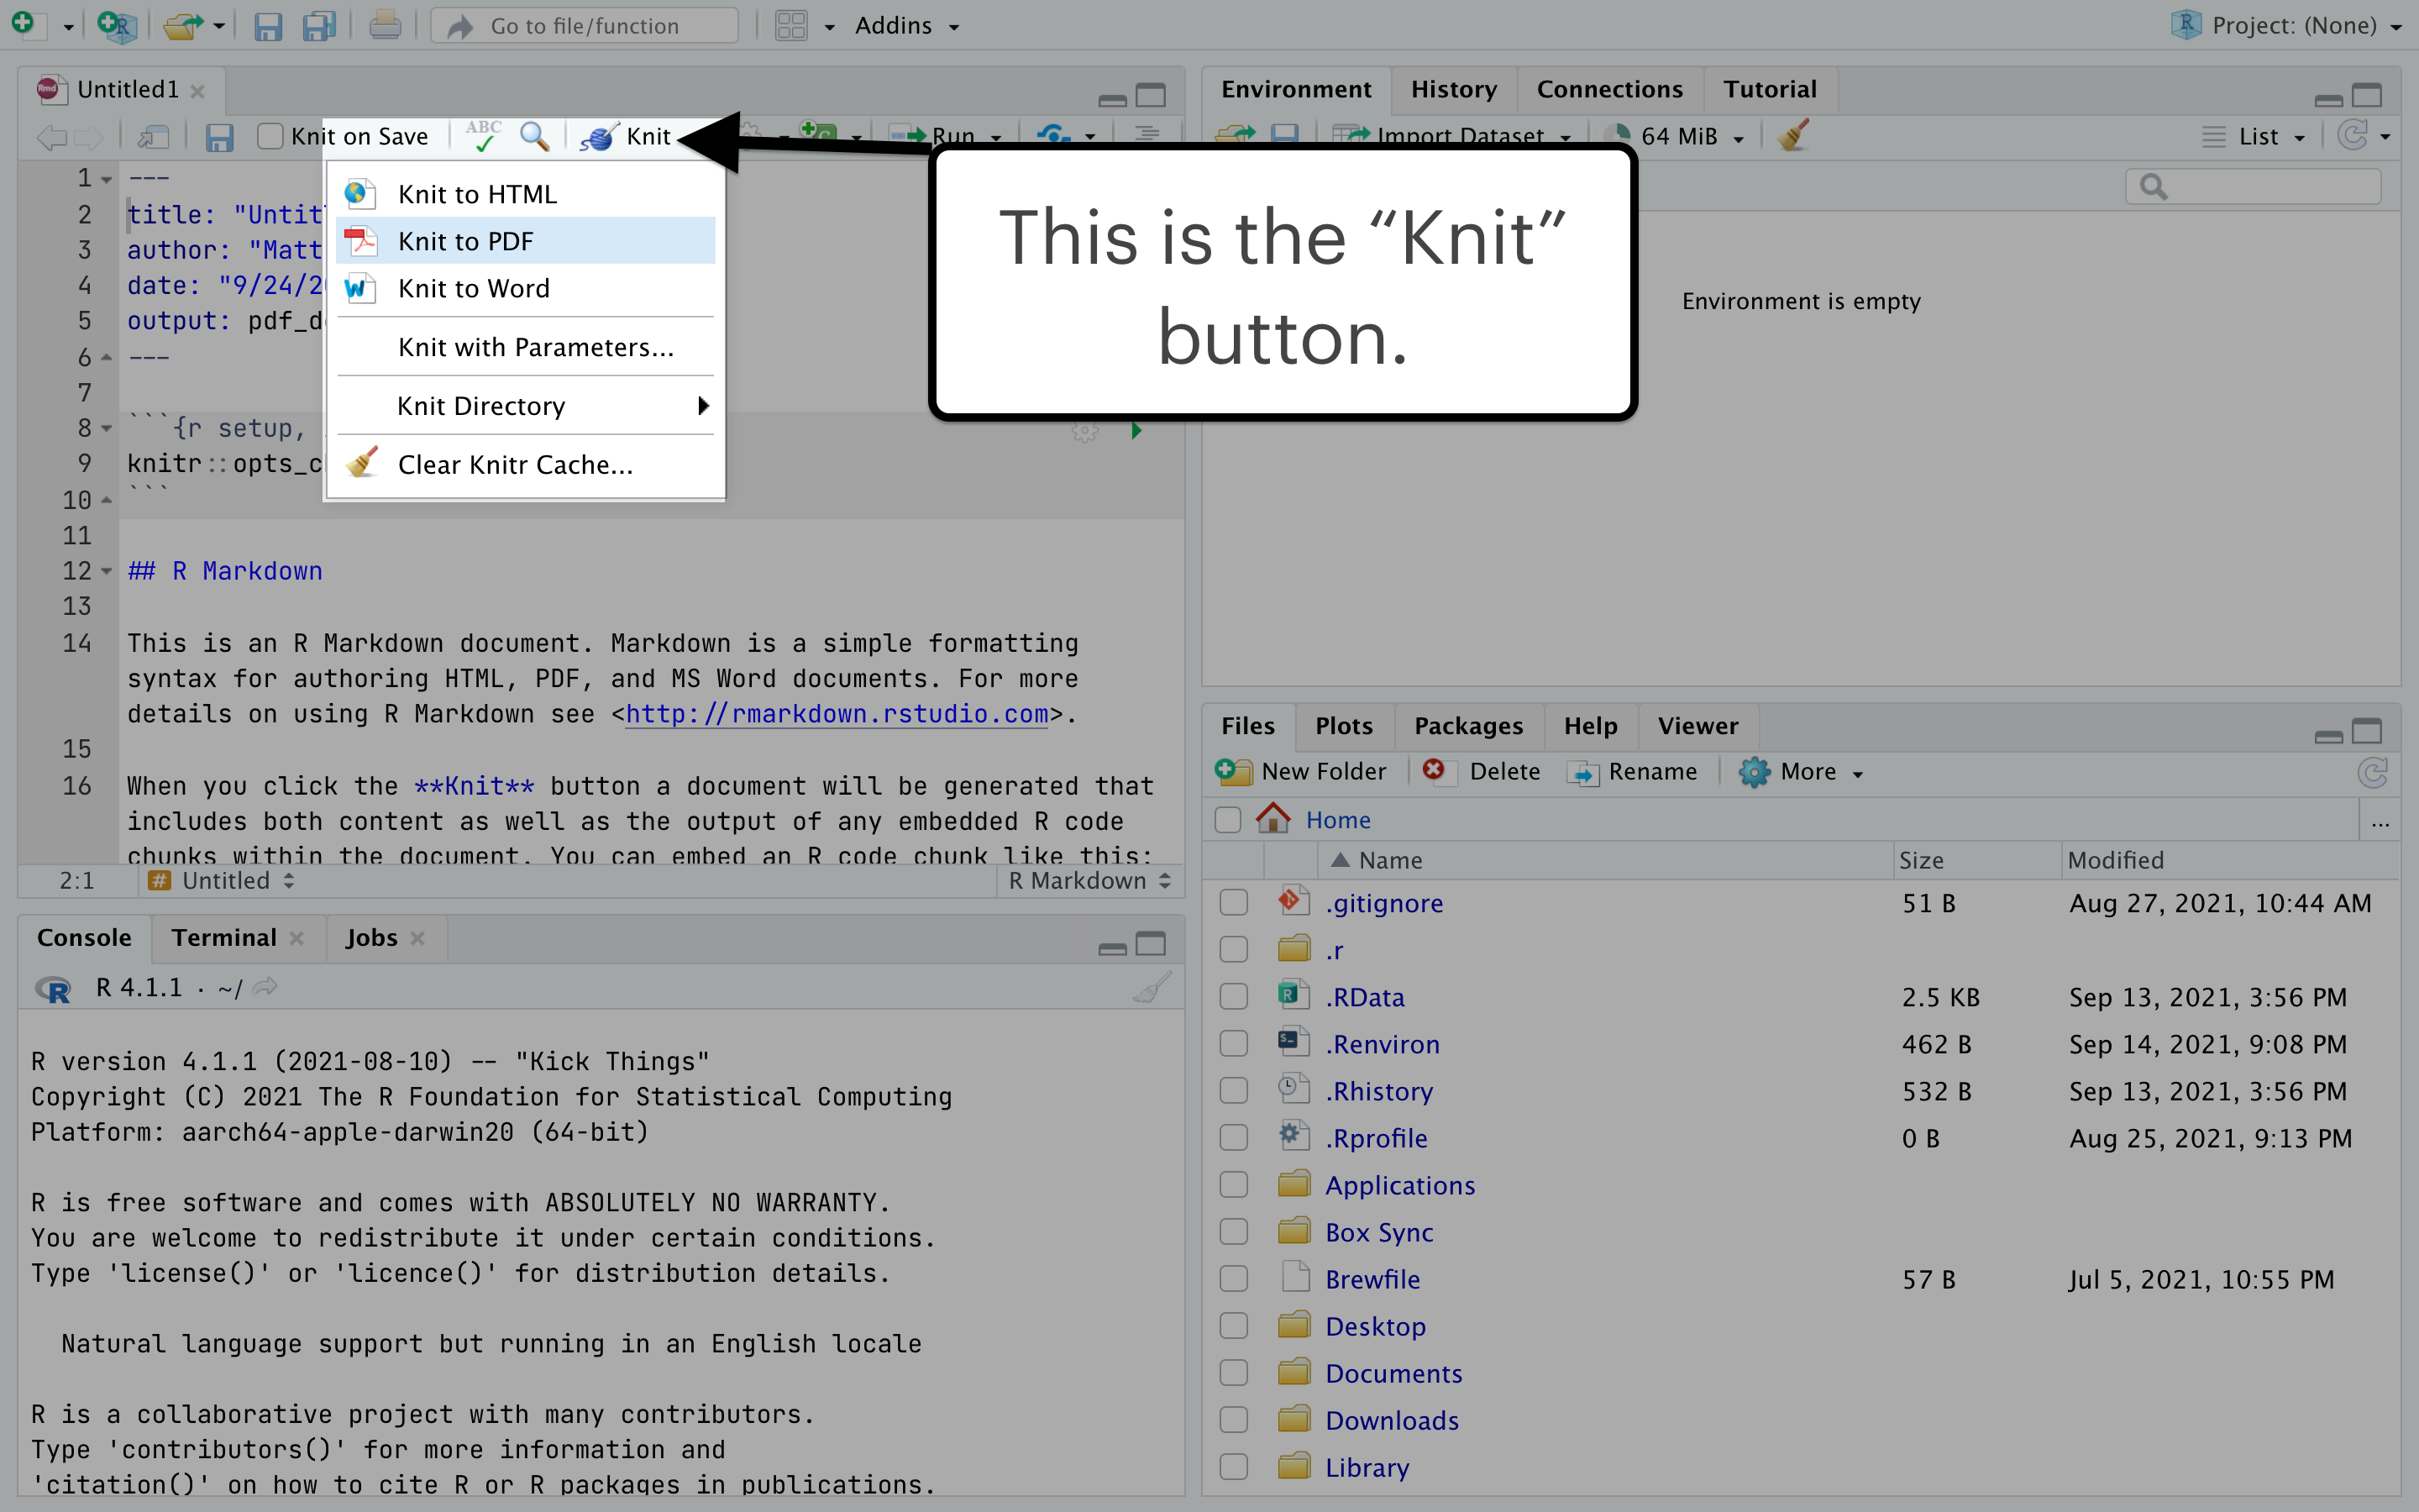Click the Brewfile file name
This screenshot has width=2419, height=1512.
pos(1372,1279)
